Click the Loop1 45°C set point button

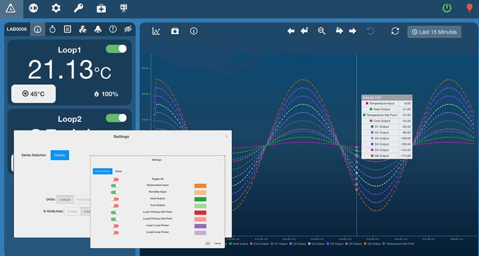click(34, 94)
